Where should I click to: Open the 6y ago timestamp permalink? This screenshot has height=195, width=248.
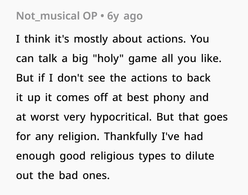click(x=125, y=16)
